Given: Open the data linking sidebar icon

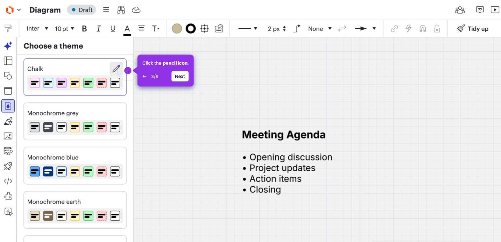Looking at the screenshot, I should 8,151.
